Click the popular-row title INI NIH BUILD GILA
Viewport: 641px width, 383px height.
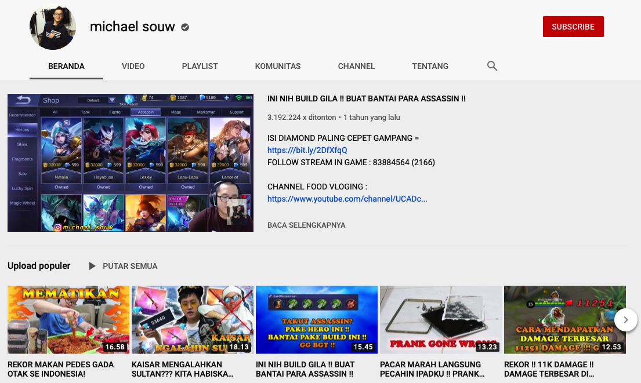pyautogui.click(x=305, y=369)
